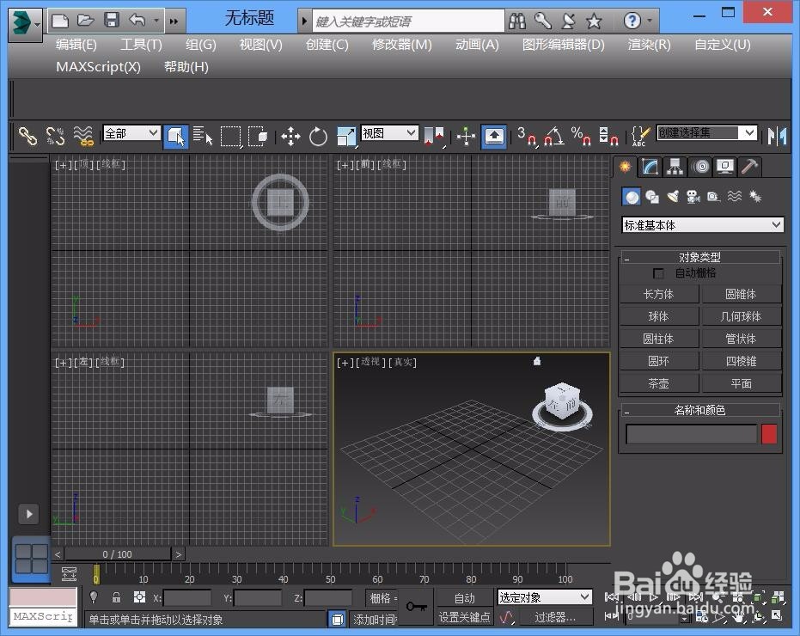This screenshot has width=800, height=636.
Task: Open Select by Name list icon
Action: tap(203, 137)
